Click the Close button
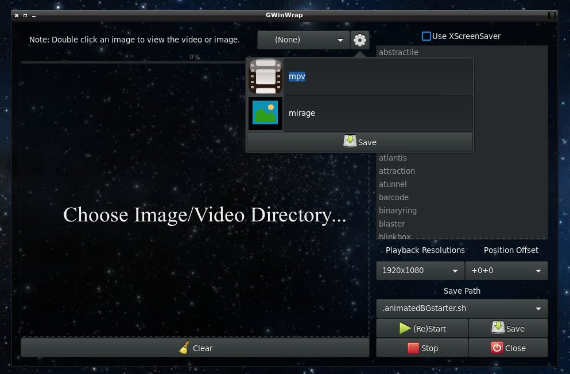The width and height of the screenshot is (570, 374). (x=508, y=348)
